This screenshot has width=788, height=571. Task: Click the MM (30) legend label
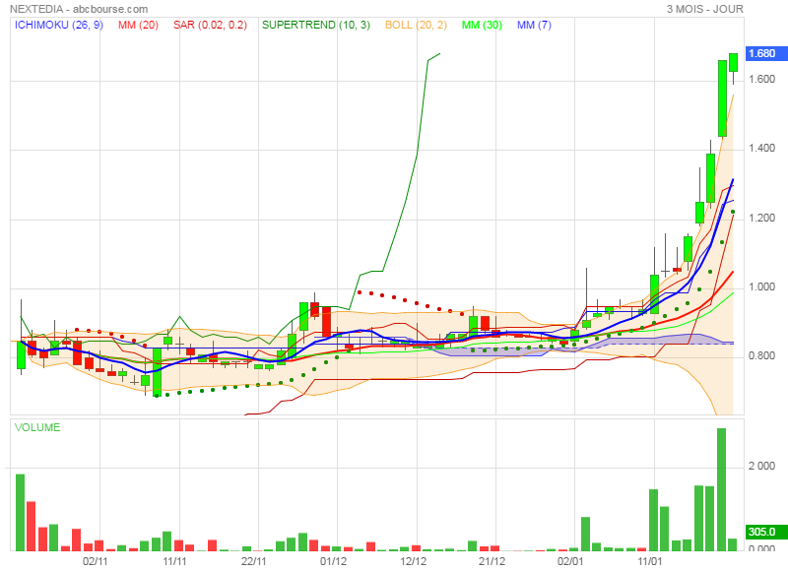tap(482, 26)
